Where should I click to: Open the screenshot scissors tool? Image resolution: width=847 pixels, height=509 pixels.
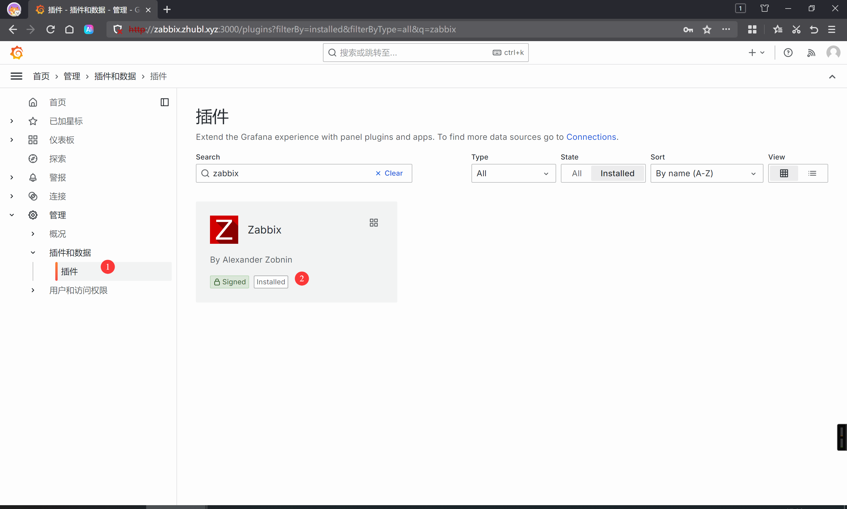(796, 29)
